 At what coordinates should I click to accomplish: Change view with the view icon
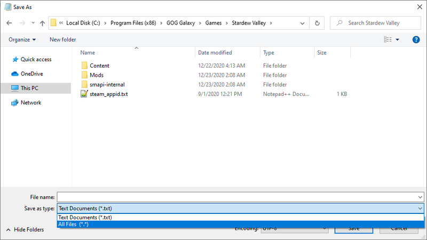[x=388, y=39]
